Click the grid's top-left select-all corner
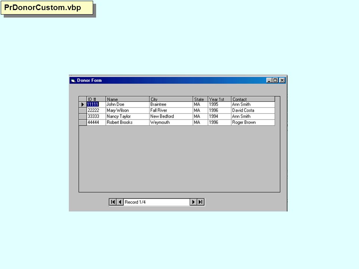The image size is (359, 269). pyautogui.click(x=83, y=99)
